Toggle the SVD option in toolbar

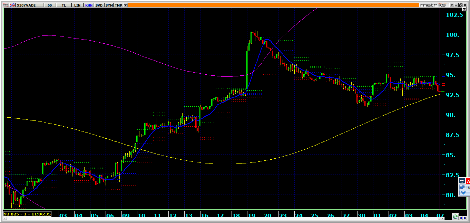pos(99,5)
